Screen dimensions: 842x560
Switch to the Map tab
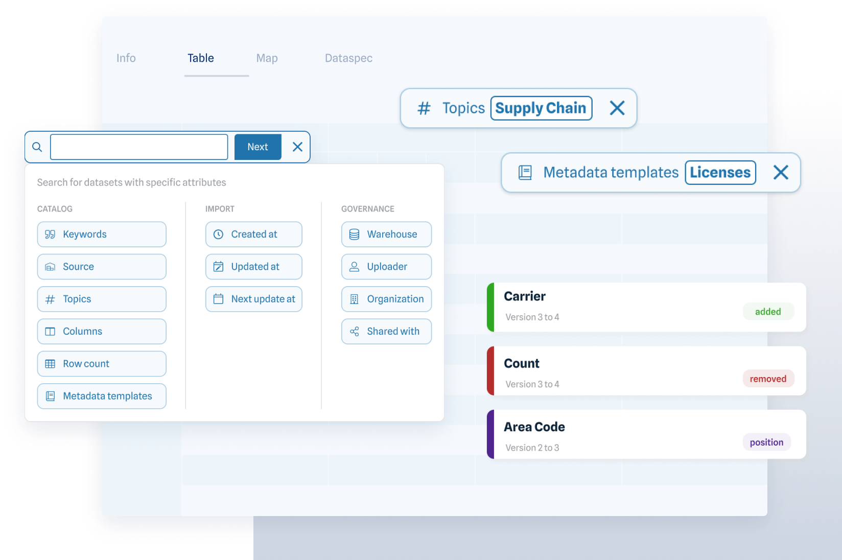tap(267, 58)
